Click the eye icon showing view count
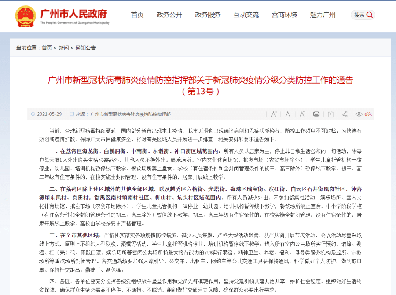The image size is (396, 295). tap(359, 114)
